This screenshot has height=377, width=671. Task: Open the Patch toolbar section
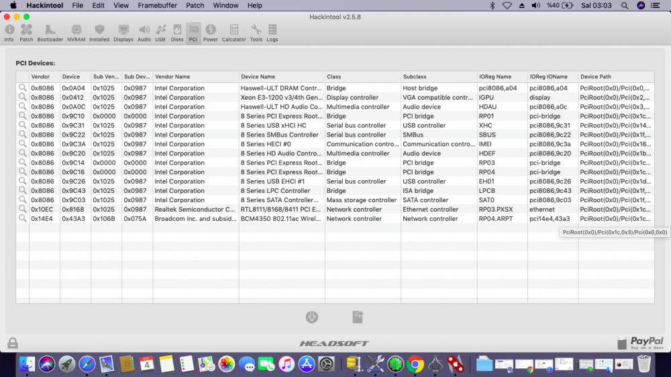click(26, 32)
